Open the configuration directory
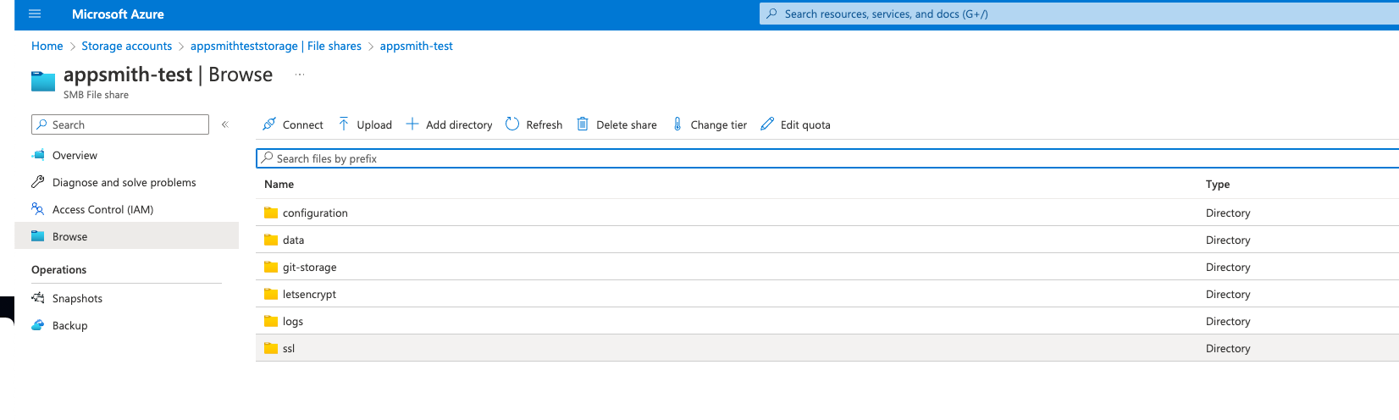1399x420 pixels. tap(315, 213)
